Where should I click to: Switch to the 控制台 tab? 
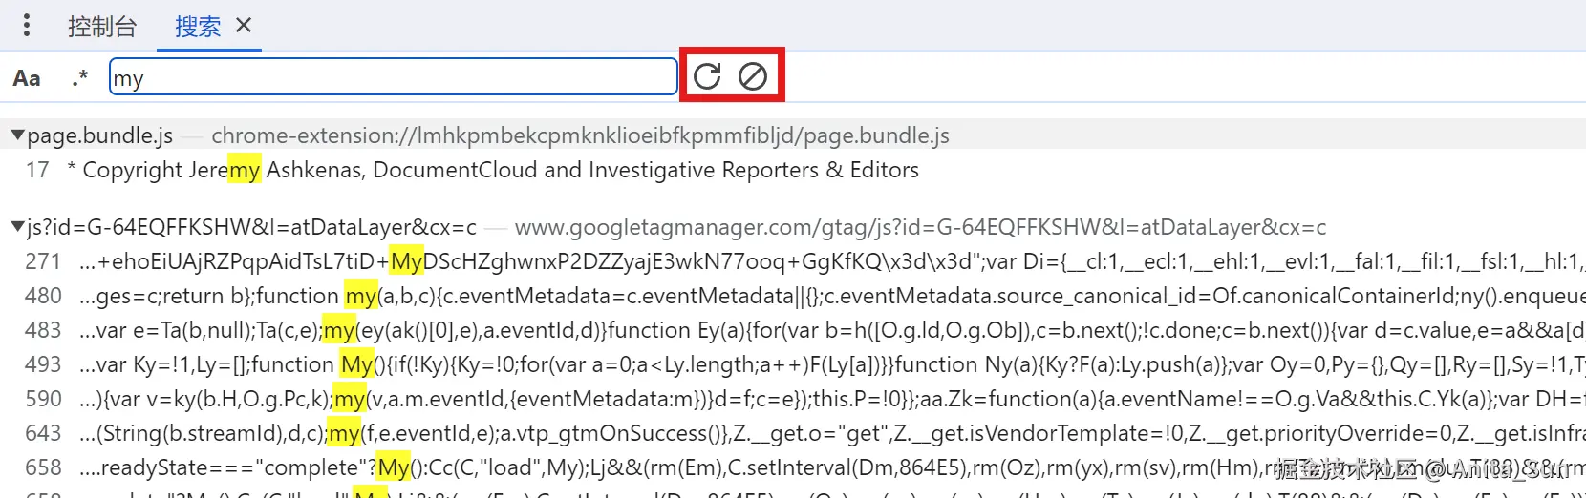(x=102, y=27)
